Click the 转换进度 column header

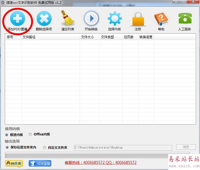point(146,37)
